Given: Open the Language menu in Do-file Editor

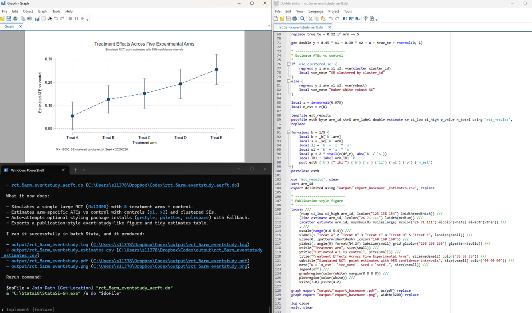Looking at the screenshot, I should pos(316,11).
